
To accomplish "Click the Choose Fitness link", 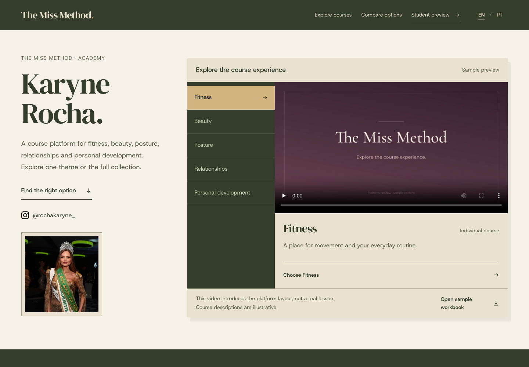I will (x=391, y=275).
